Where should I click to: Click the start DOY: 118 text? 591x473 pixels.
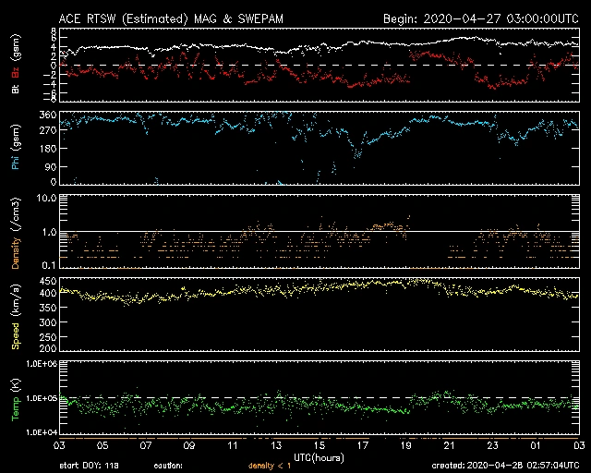pos(90,466)
